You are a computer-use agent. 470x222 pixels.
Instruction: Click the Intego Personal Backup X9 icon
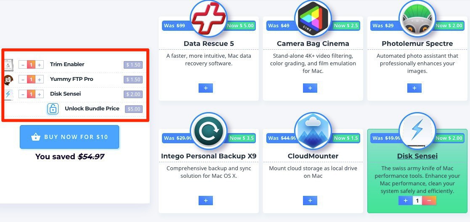coord(209,131)
